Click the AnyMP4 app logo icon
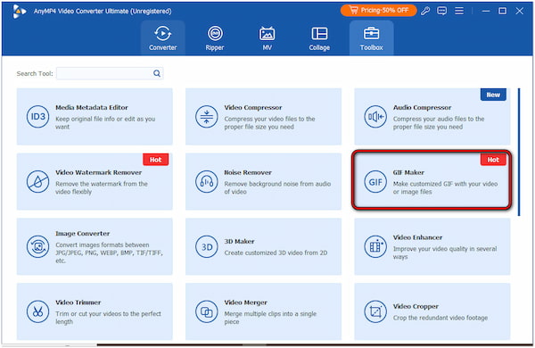 pyautogui.click(x=19, y=12)
